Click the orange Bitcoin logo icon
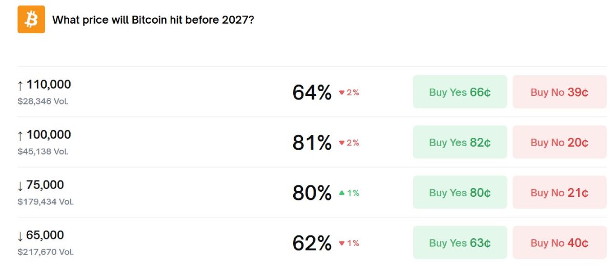This screenshot has height=265, width=615. pyautogui.click(x=31, y=19)
